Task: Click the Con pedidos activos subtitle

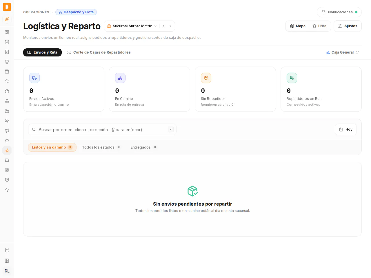Action: tap(303, 105)
